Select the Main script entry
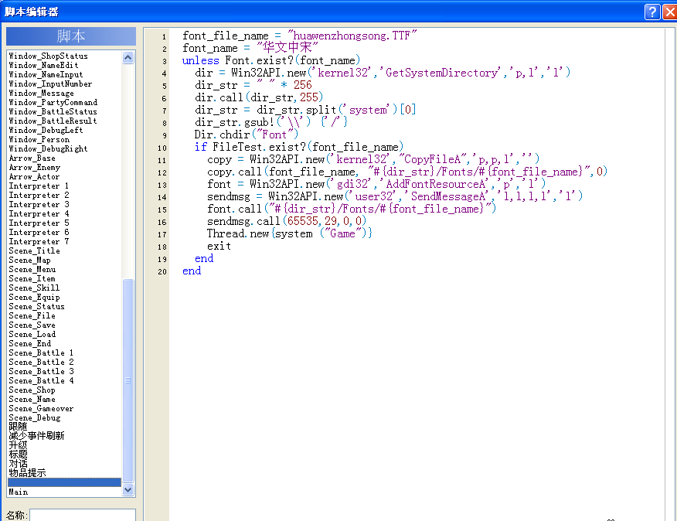Screen dimensions: 677x521 [x=18, y=492]
